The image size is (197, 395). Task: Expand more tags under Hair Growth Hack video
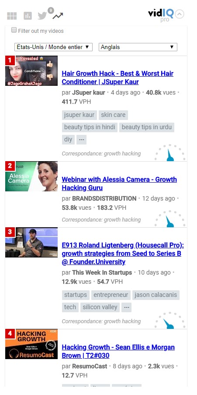point(81,140)
